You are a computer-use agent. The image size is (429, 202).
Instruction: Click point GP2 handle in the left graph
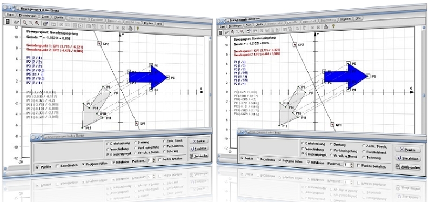(99, 43)
